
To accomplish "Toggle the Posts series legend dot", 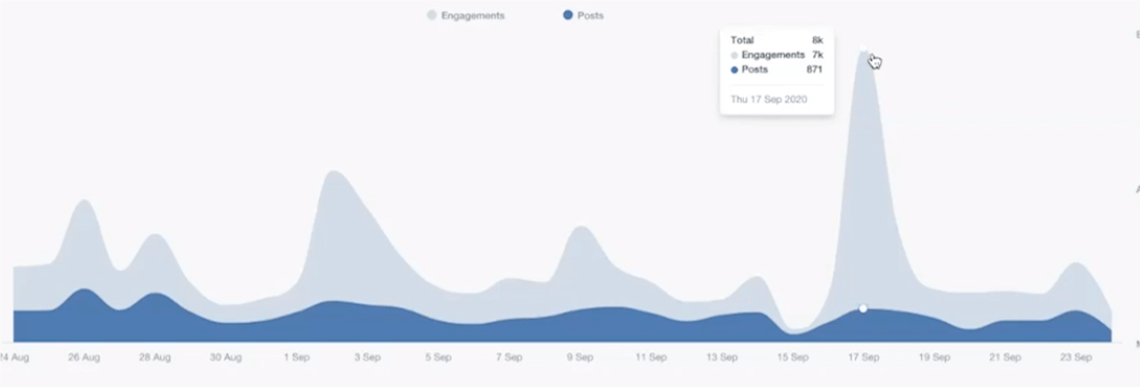I will pos(568,15).
